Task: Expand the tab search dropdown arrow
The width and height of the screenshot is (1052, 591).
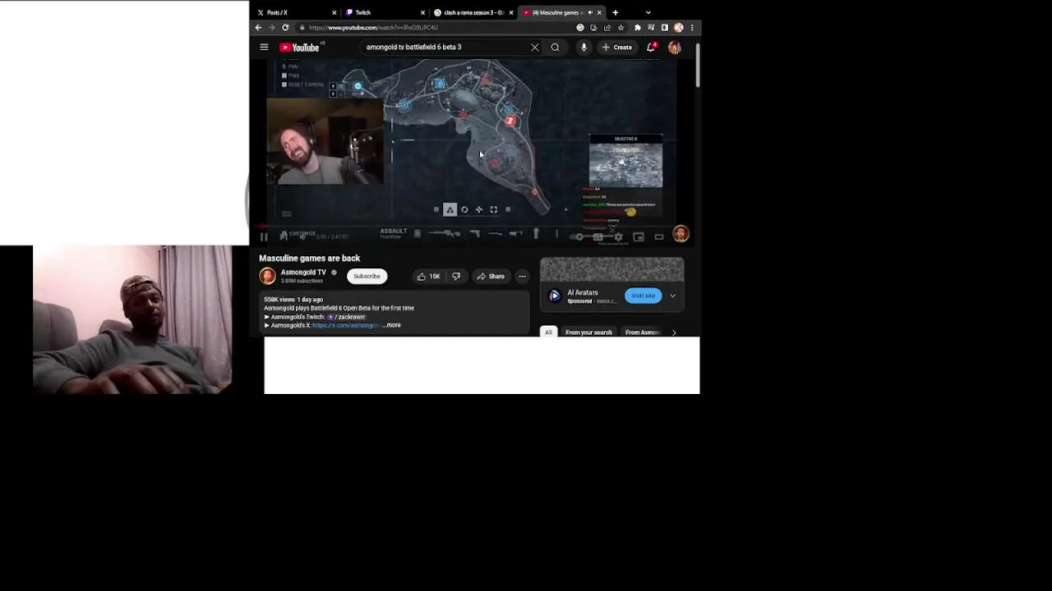Action: [x=648, y=12]
